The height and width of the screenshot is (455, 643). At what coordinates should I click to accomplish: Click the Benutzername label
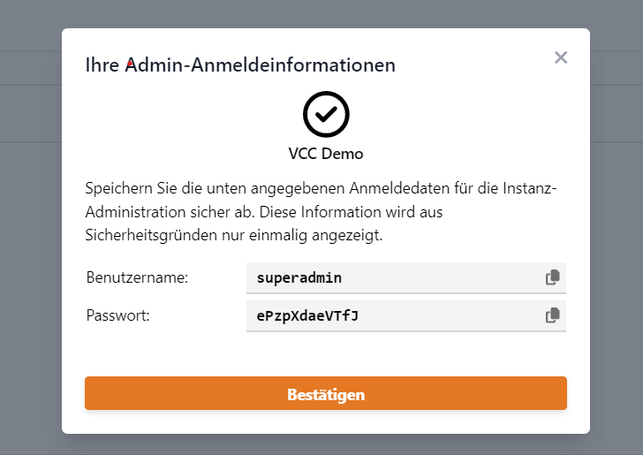pyautogui.click(x=138, y=277)
